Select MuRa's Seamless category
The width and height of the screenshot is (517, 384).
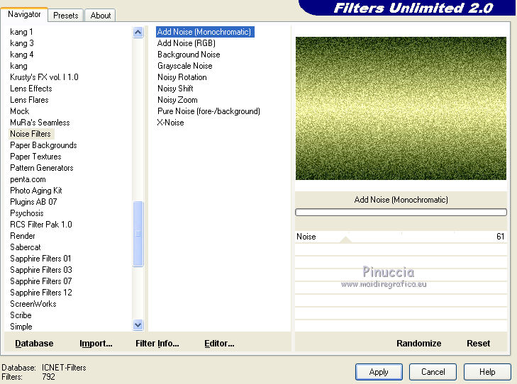[x=40, y=123]
